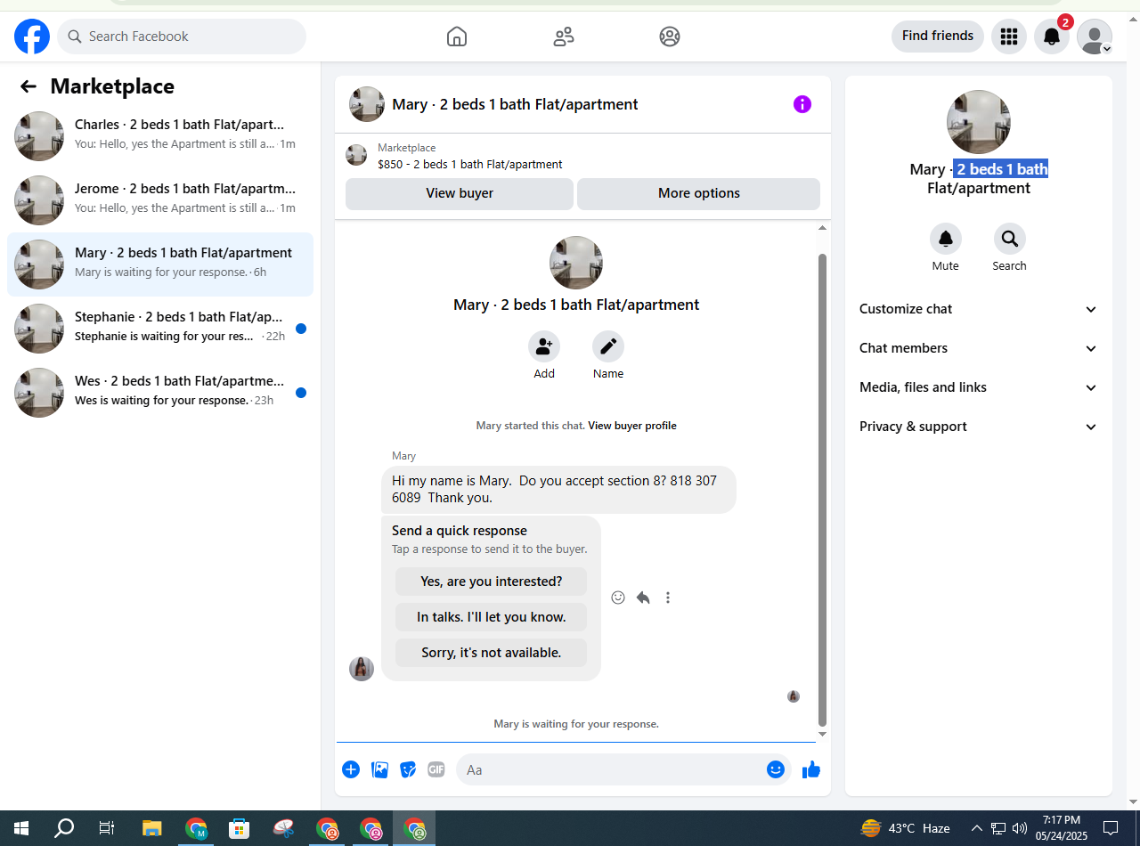Viewport: 1140px width, 846px height.
Task: Open Windows Start menu
Action: (21, 828)
